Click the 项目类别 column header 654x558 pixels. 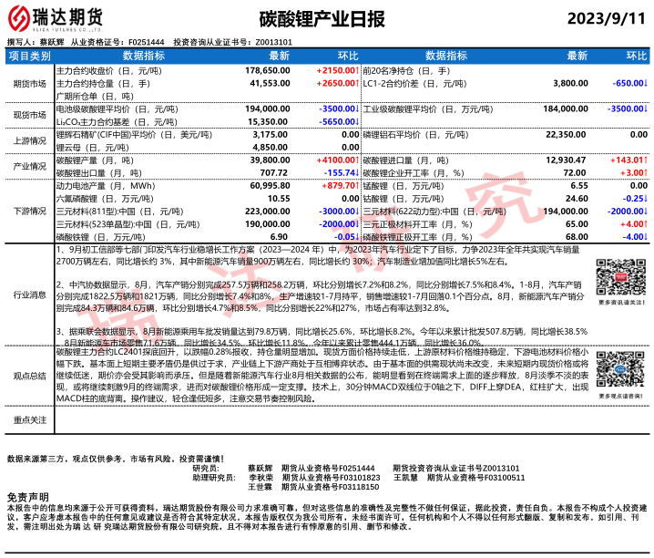point(29,56)
